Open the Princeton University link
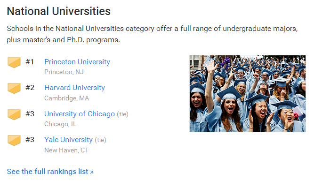The height and width of the screenshot is (181, 314). (x=77, y=62)
